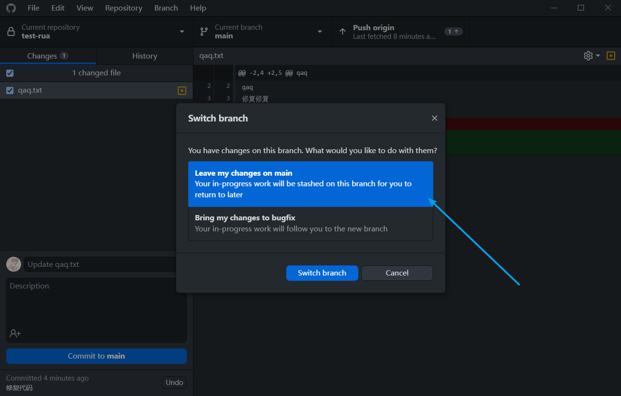Open the Repository menu
Viewport: 621px width, 396px height.
[123, 8]
